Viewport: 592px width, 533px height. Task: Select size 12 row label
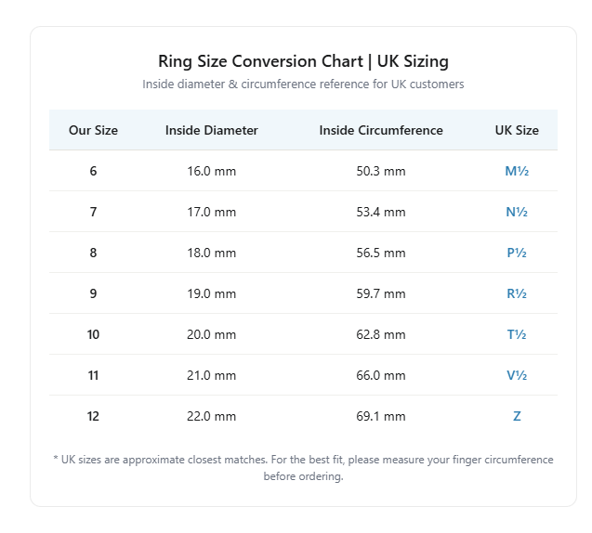pyautogui.click(x=93, y=416)
